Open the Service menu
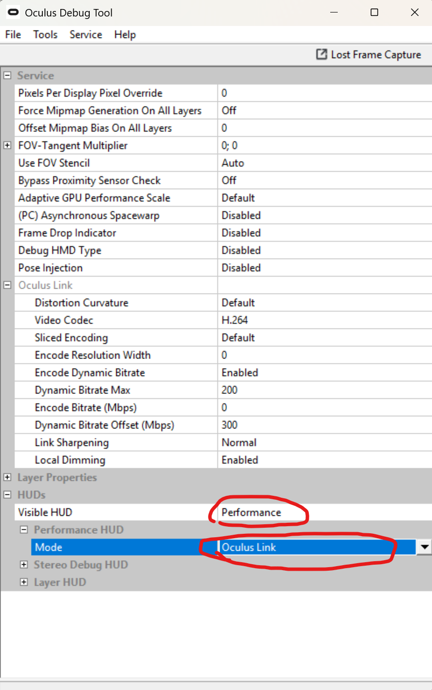 (x=86, y=34)
